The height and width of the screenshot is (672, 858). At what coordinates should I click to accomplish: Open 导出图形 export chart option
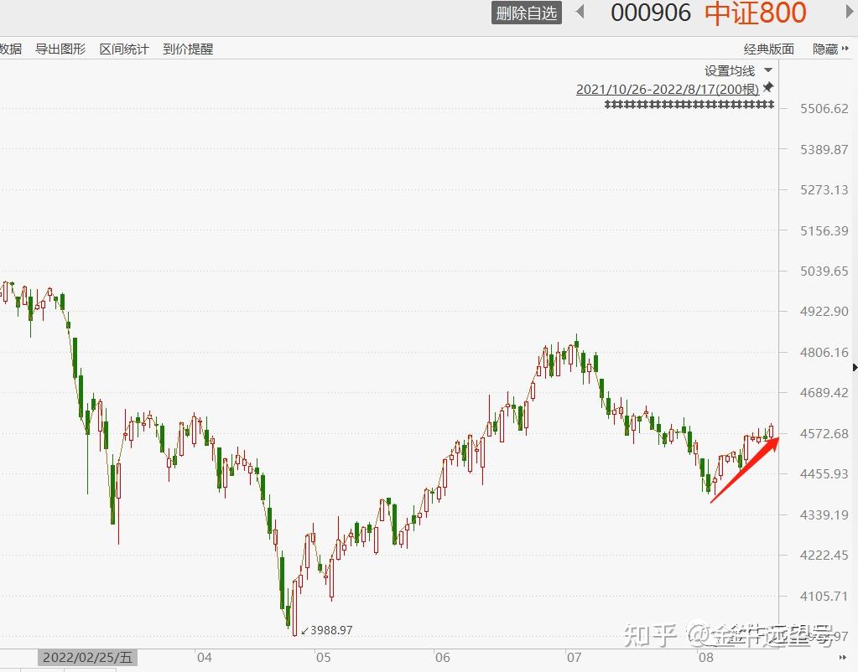(x=60, y=49)
